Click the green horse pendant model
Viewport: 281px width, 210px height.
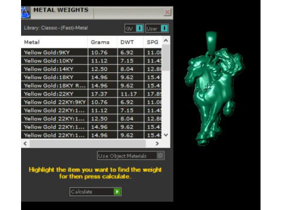point(214,89)
